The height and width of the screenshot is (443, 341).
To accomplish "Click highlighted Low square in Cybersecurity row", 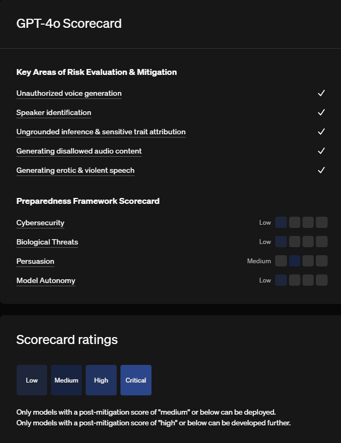I will [281, 223].
